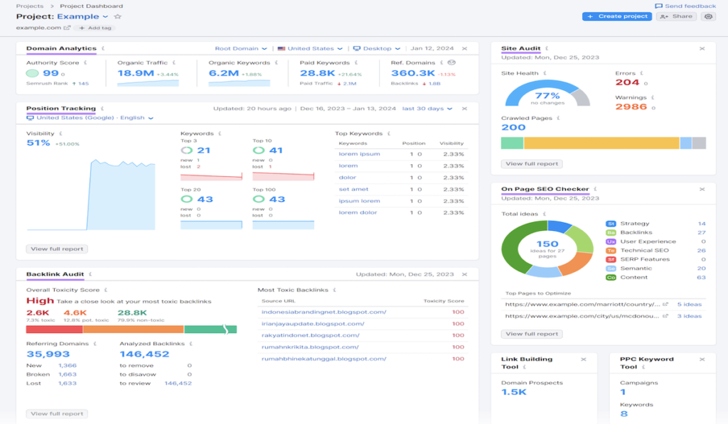Screen dimensions: 728x424
Task: Click the Add tag field
Action: coord(95,28)
